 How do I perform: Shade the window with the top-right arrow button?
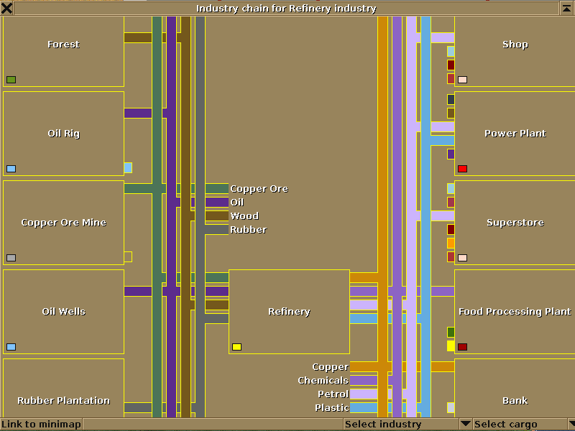click(567, 8)
